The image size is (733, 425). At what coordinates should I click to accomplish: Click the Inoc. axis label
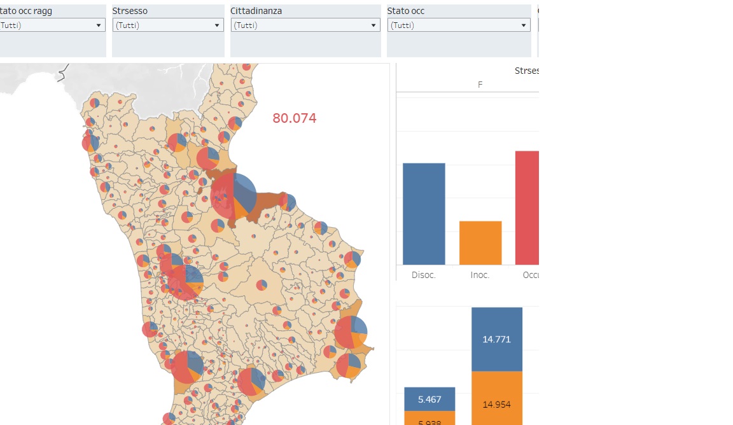[x=480, y=275]
